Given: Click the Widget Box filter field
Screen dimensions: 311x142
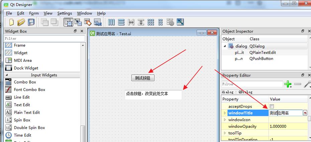Looking at the screenshot, I should point(44,38).
